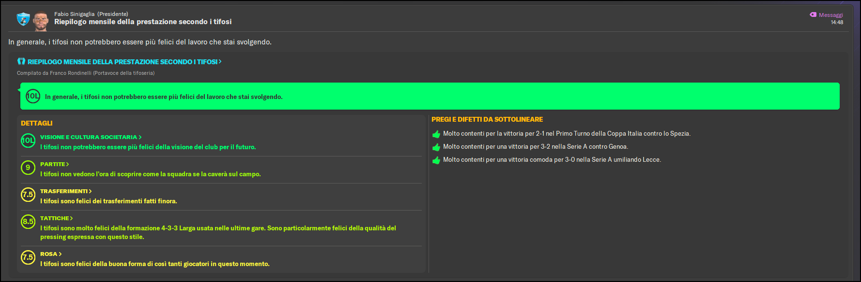
Task: Open the Tattiche section link
Action: point(56,218)
